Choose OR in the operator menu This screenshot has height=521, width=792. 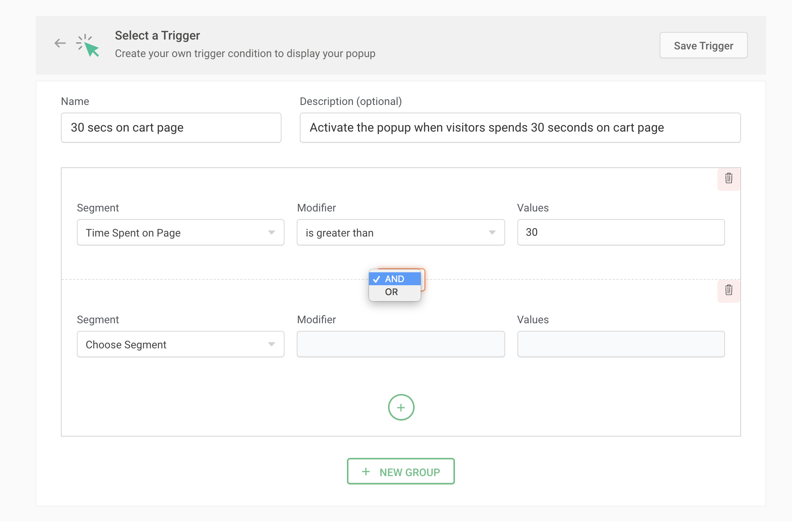(392, 292)
